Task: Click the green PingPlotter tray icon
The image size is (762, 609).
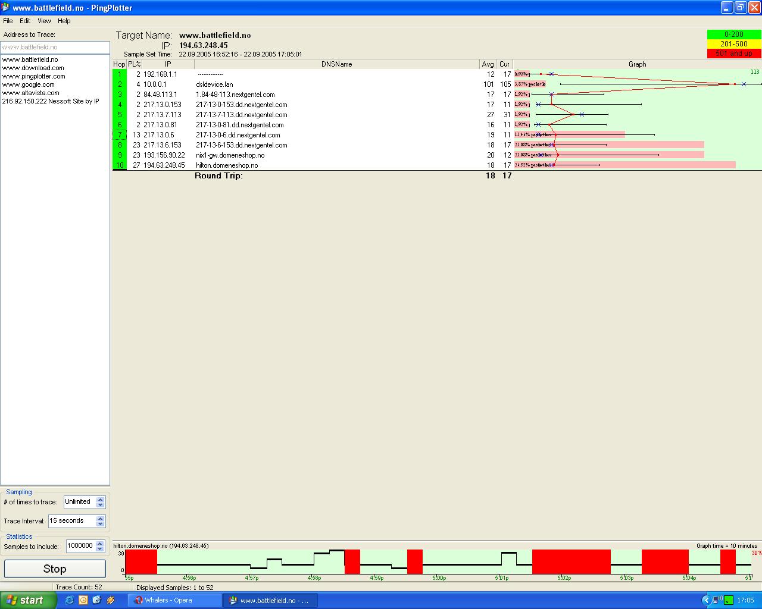Action: tap(728, 600)
